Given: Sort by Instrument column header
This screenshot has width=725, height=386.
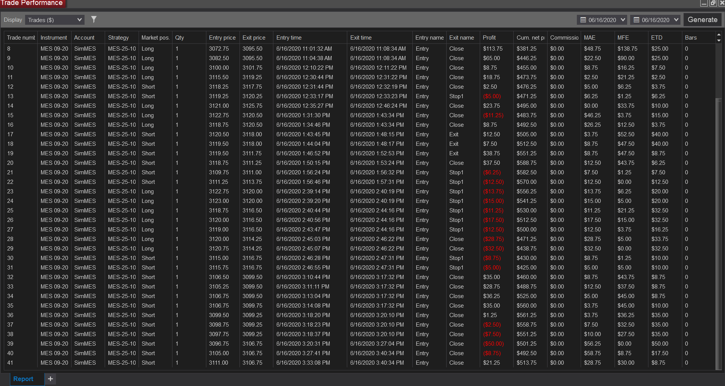Looking at the screenshot, I should pos(54,38).
